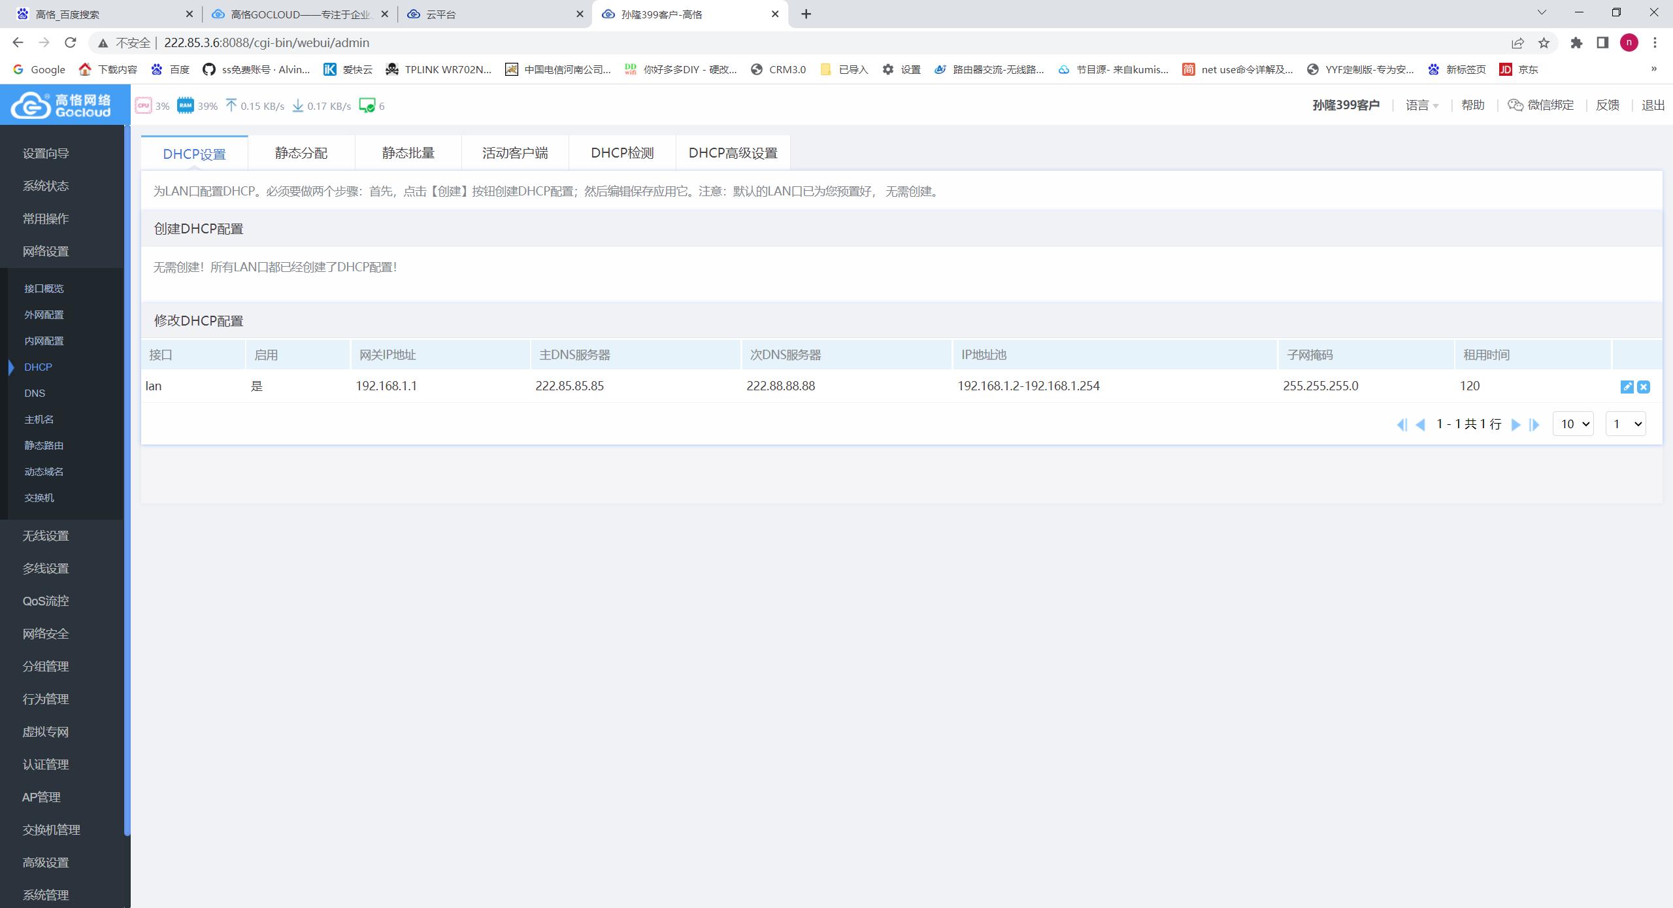
Task: Go to next table page
Action: pos(1516,425)
